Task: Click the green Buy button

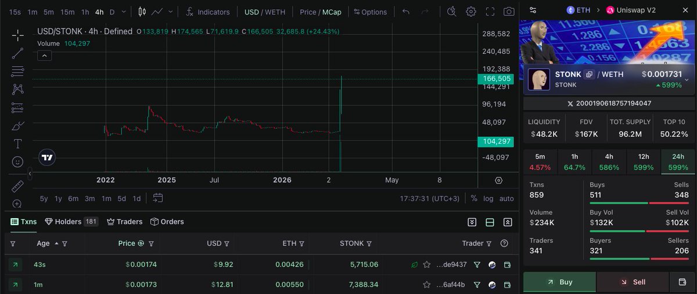Action: click(559, 282)
